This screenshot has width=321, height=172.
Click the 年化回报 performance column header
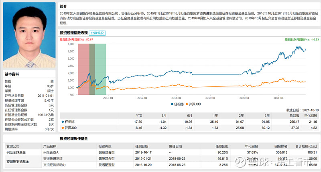click(311, 116)
